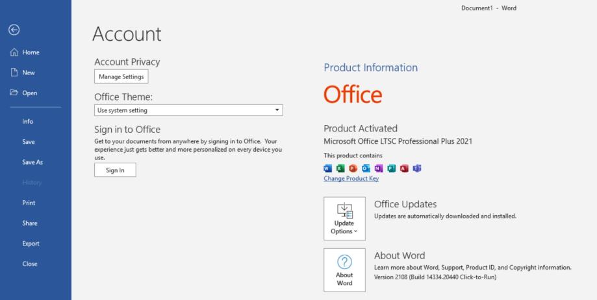Click the "This product contains" label
Viewport: 597px width, 300px height.
coord(353,156)
